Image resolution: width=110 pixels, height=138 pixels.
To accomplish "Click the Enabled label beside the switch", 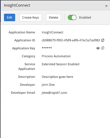I will pos(85,18).
